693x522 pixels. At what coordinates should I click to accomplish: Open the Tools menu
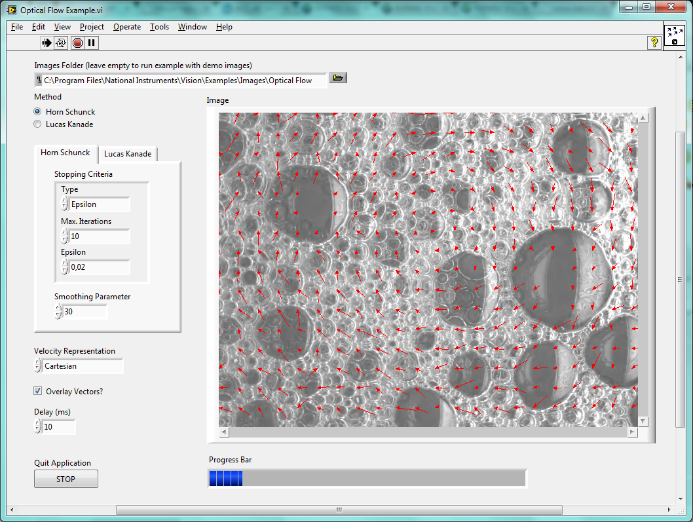[x=159, y=27]
